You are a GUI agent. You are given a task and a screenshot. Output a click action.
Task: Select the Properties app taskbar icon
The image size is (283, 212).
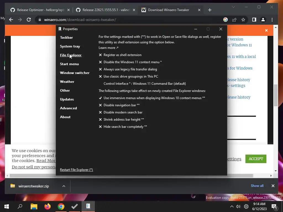tap(88, 206)
